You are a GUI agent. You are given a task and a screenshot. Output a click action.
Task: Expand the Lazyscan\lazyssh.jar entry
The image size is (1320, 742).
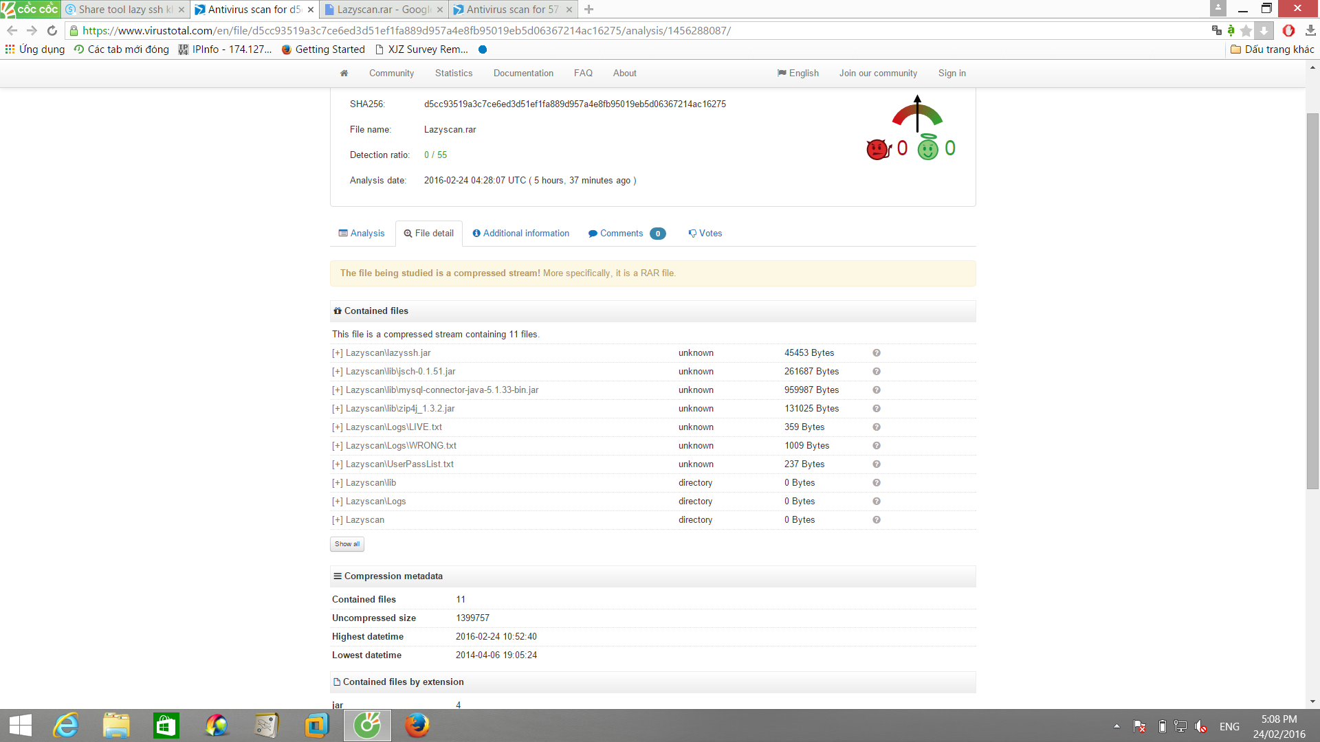pyautogui.click(x=337, y=353)
